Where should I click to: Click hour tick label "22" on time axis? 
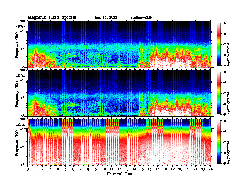(195, 169)
